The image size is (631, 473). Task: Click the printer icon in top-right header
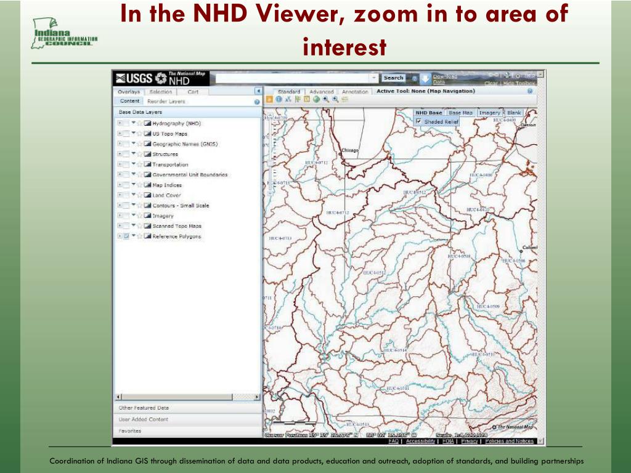507,75
